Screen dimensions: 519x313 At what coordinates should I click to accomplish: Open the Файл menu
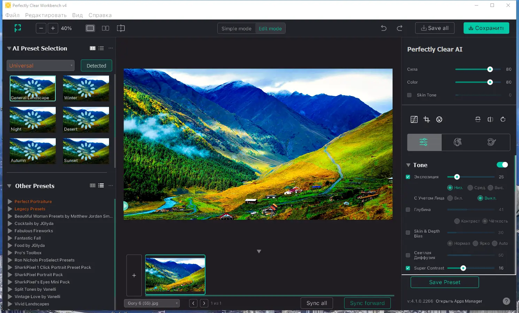13,15
